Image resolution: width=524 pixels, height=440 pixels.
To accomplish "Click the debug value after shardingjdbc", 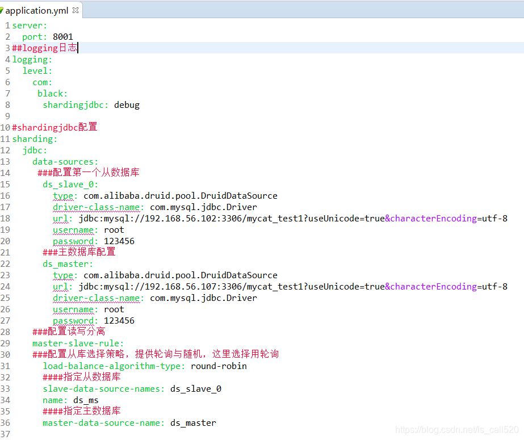I will tap(127, 104).
